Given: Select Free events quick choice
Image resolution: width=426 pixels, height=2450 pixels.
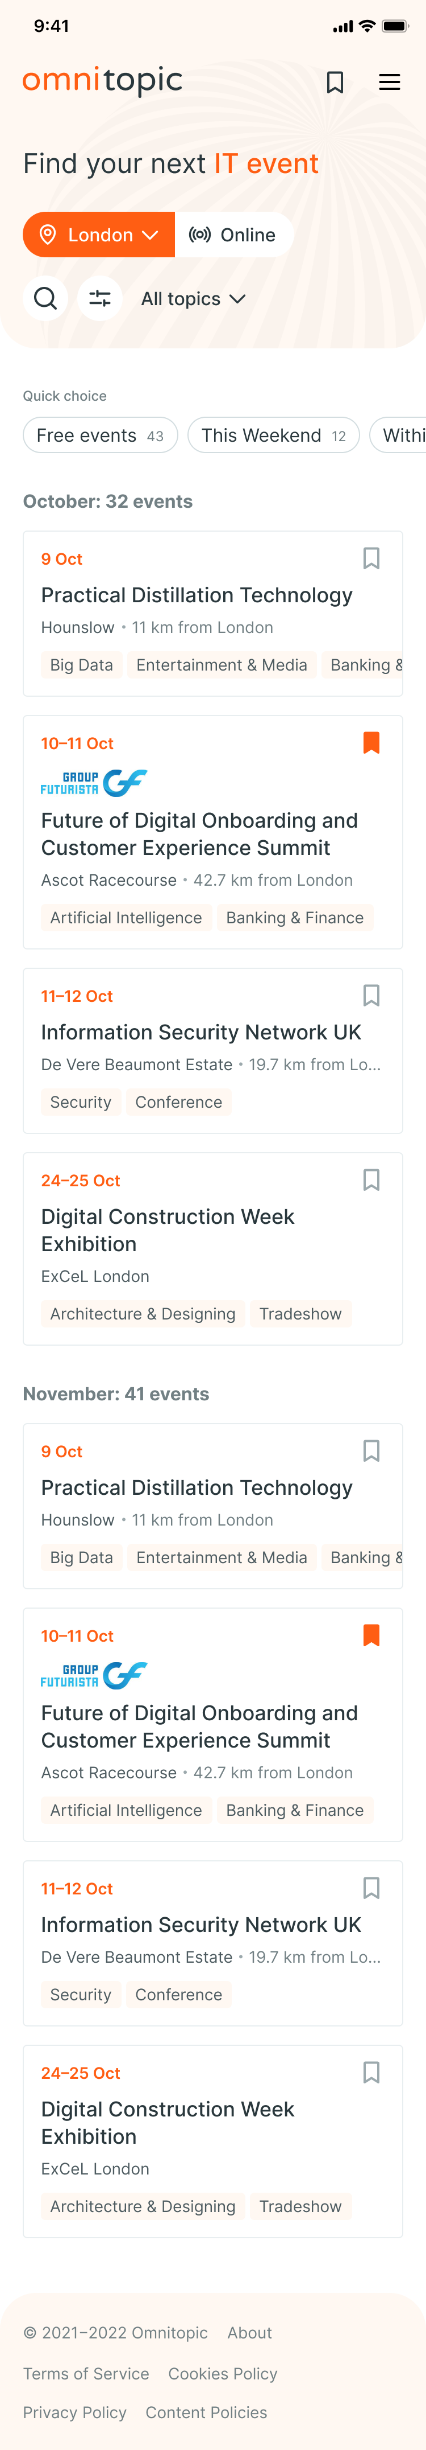Looking at the screenshot, I should [101, 435].
